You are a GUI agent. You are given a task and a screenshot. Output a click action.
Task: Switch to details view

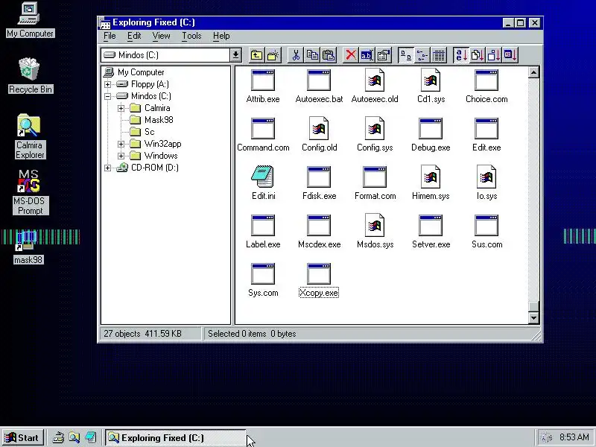(x=438, y=55)
